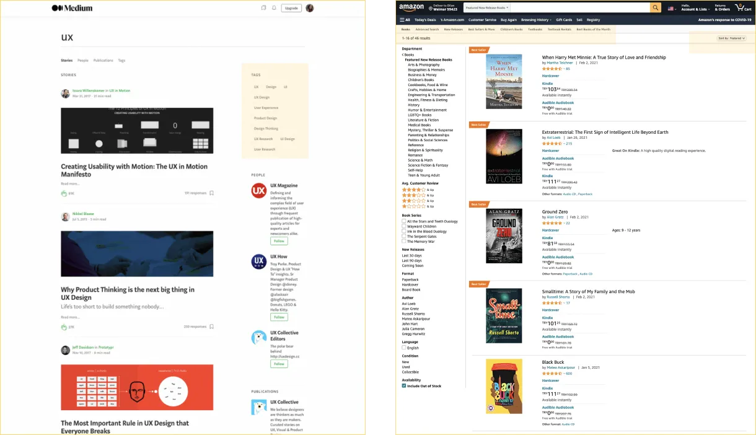The width and height of the screenshot is (756, 435).
Task: Bookmark the Why Product Thinking article
Action: pos(211,327)
